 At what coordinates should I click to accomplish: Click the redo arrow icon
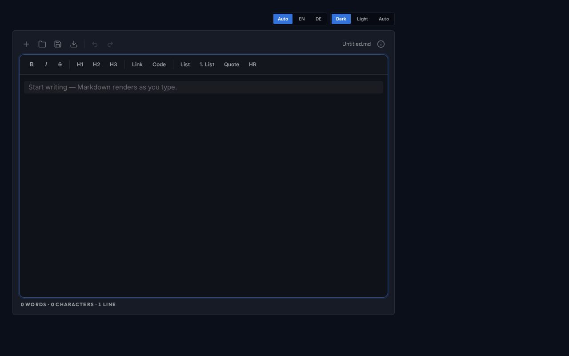[x=110, y=44]
